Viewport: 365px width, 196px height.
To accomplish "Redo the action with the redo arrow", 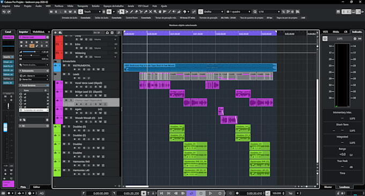I will (x=9, y=12).
